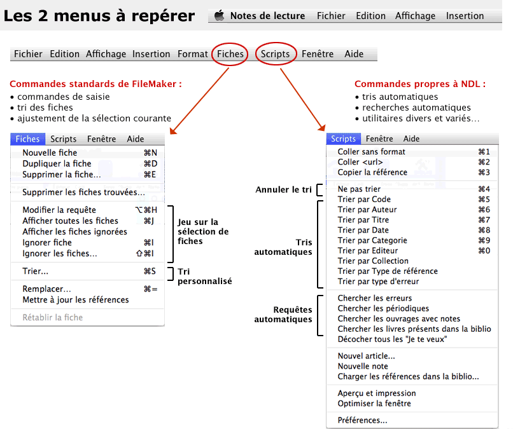
Task: Choose Nouvelle fiche
Action: tap(88, 153)
